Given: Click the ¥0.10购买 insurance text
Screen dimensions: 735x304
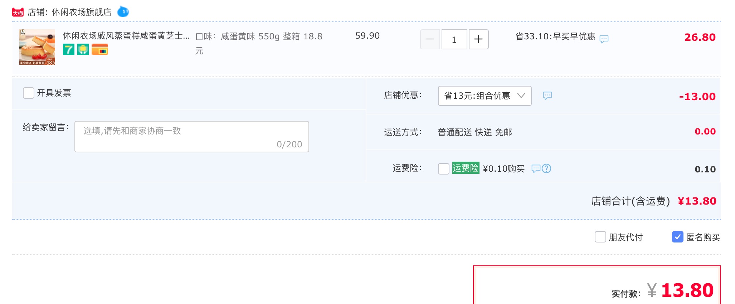Looking at the screenshot, I should 504,168.
